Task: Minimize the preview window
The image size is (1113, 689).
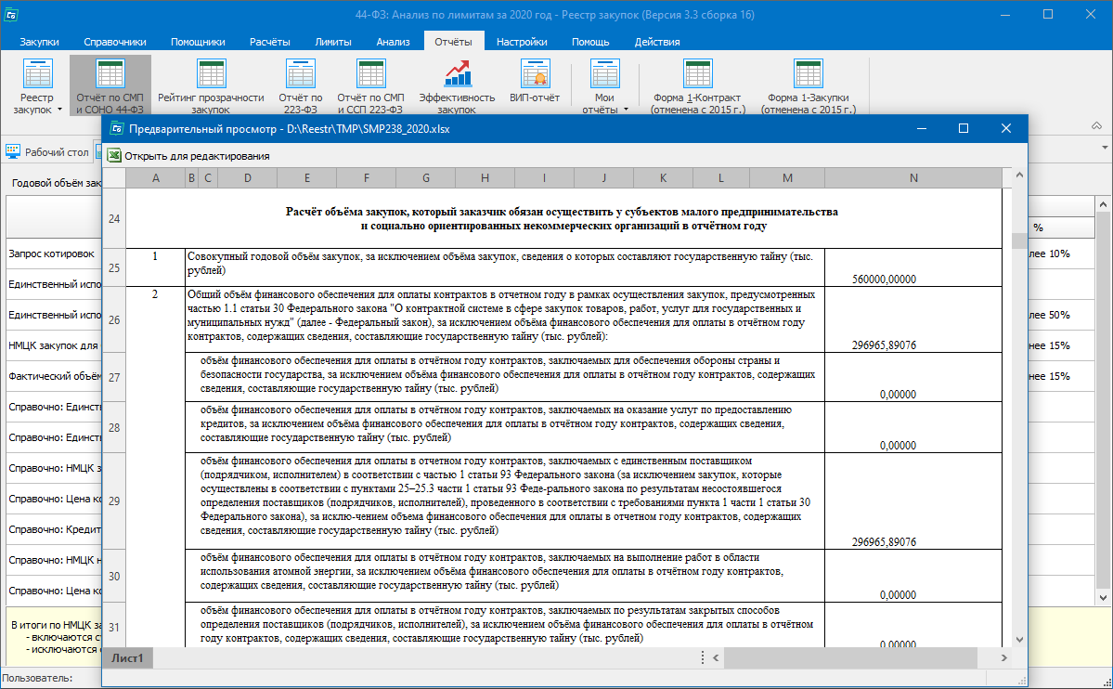Action: pyautogui.click(x=922, y=128)
